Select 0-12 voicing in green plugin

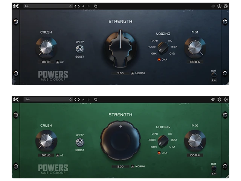tap(172, 147)
